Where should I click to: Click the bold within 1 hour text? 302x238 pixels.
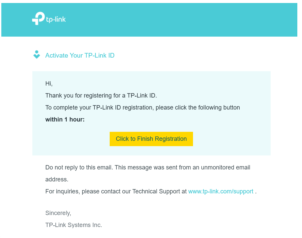coord(65,119)
